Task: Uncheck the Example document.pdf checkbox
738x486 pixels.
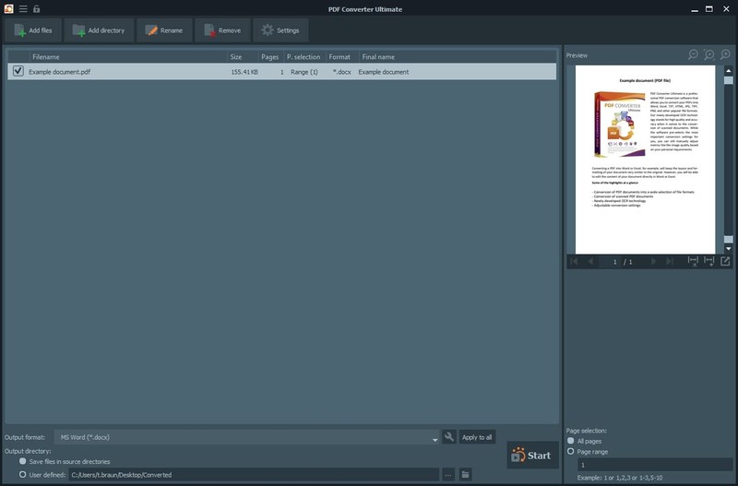Action: (x=18, y=71)
